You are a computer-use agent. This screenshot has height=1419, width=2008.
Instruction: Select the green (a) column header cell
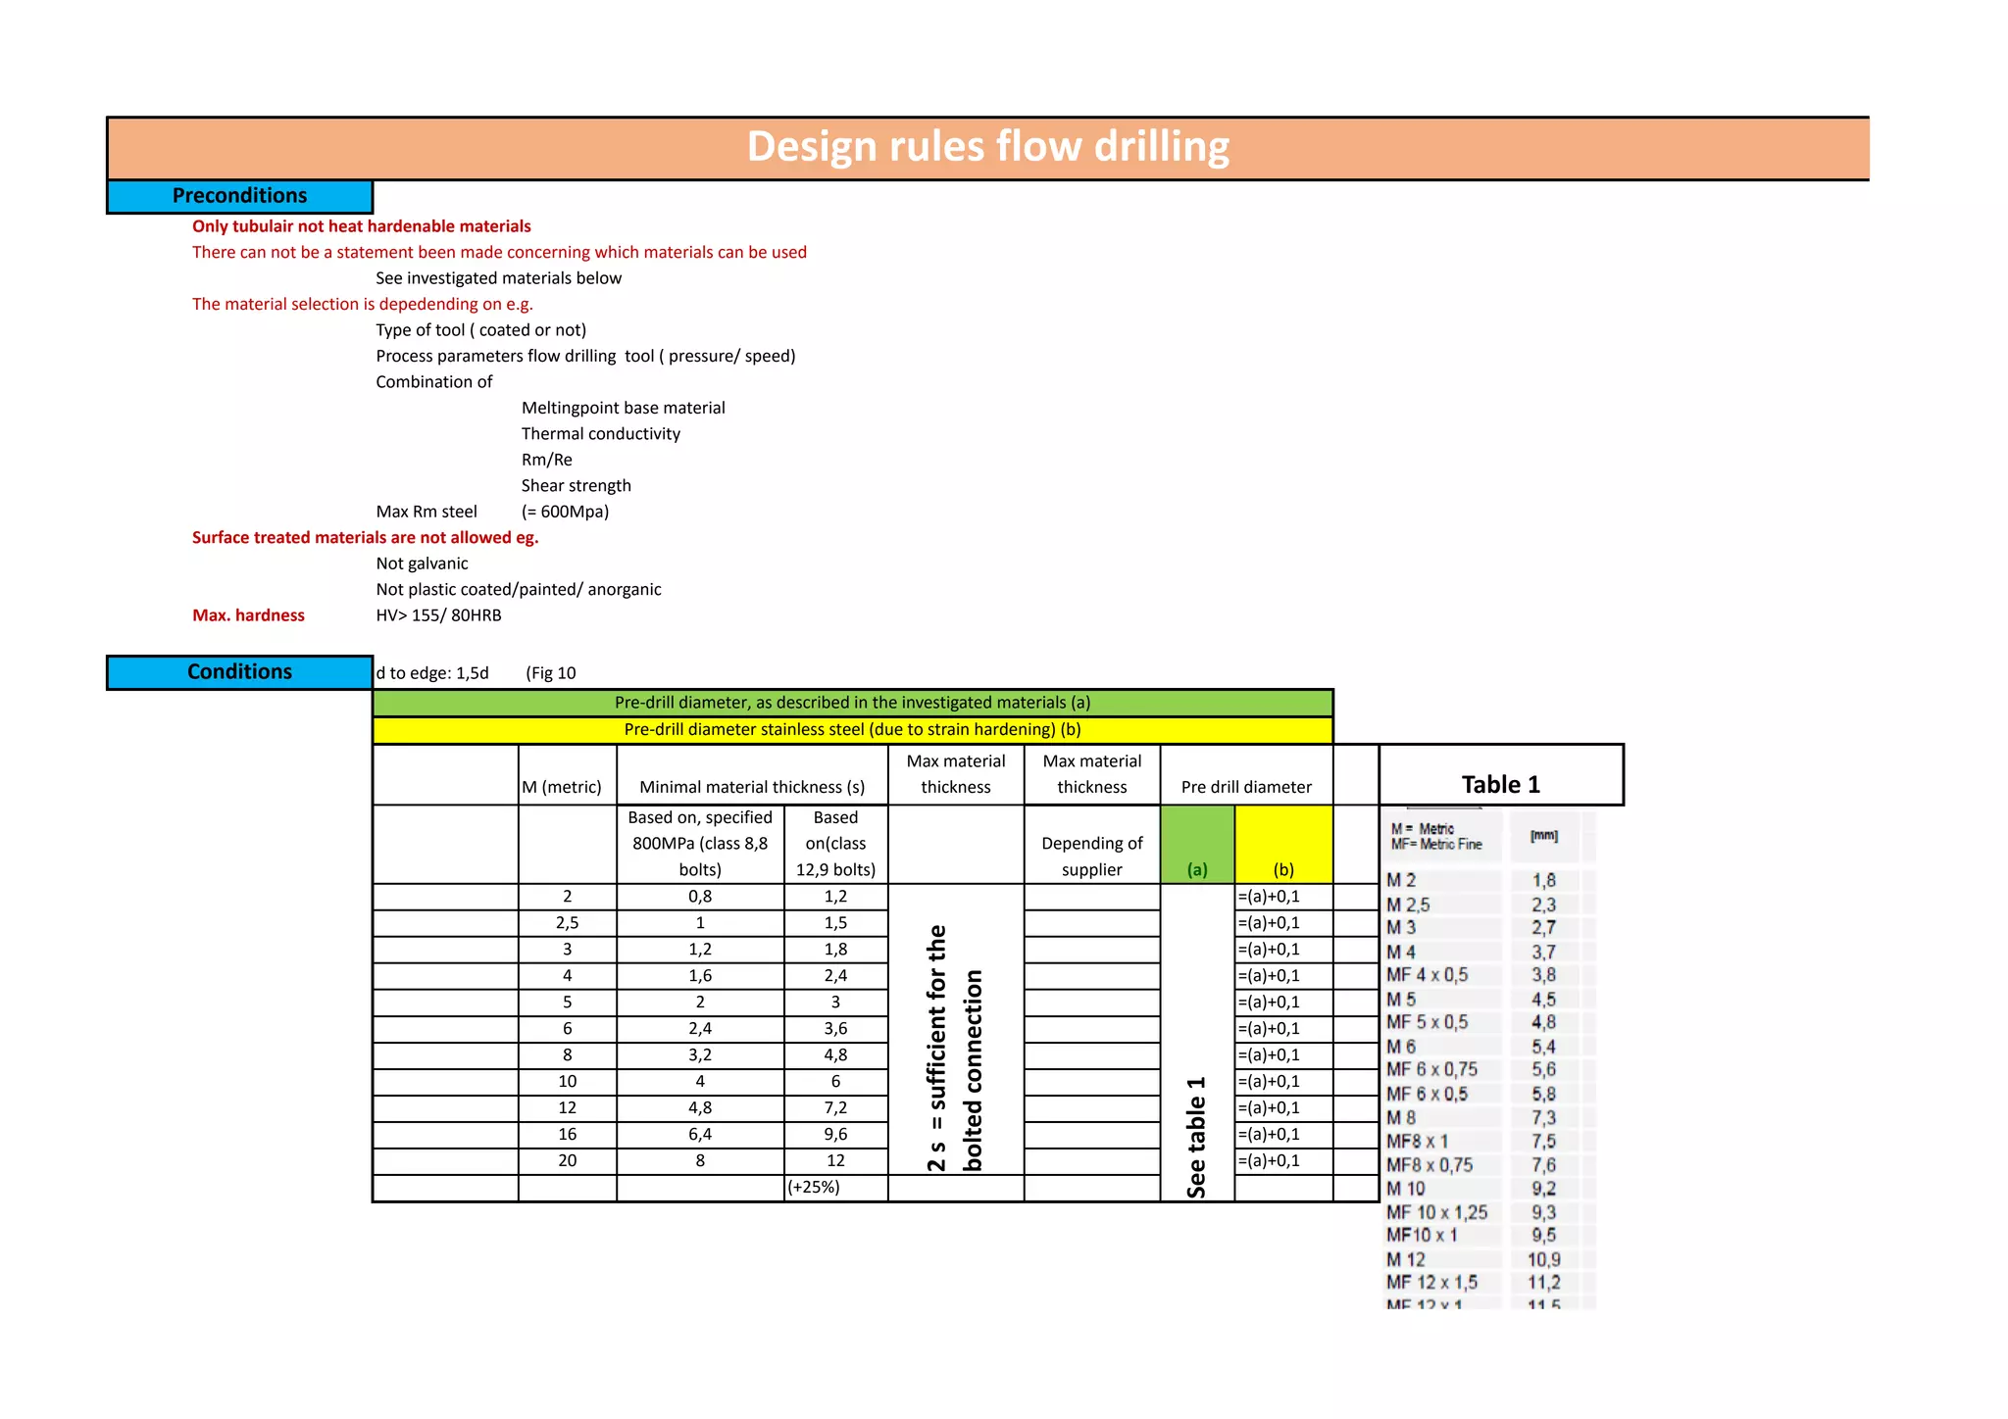(x=1196, y=845)
